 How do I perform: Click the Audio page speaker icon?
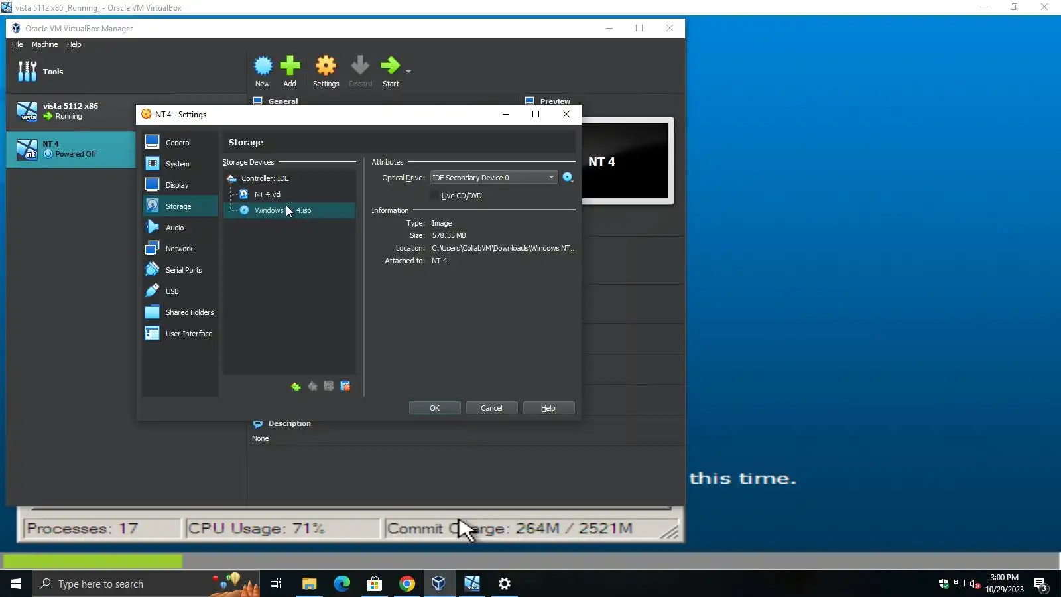point(152,227)
